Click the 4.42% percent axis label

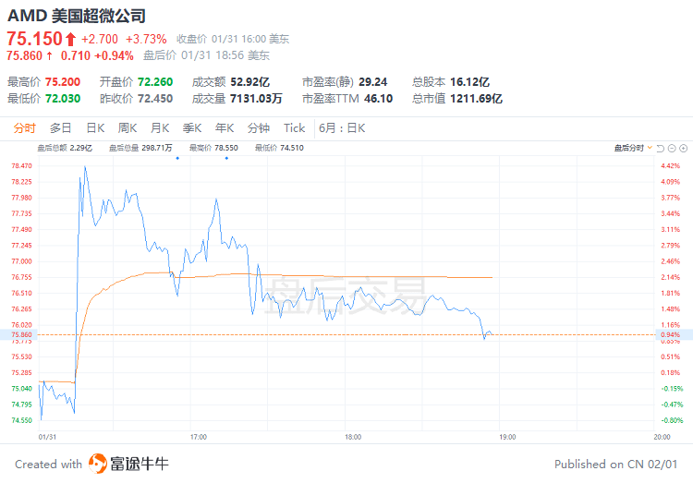[671, 166]
